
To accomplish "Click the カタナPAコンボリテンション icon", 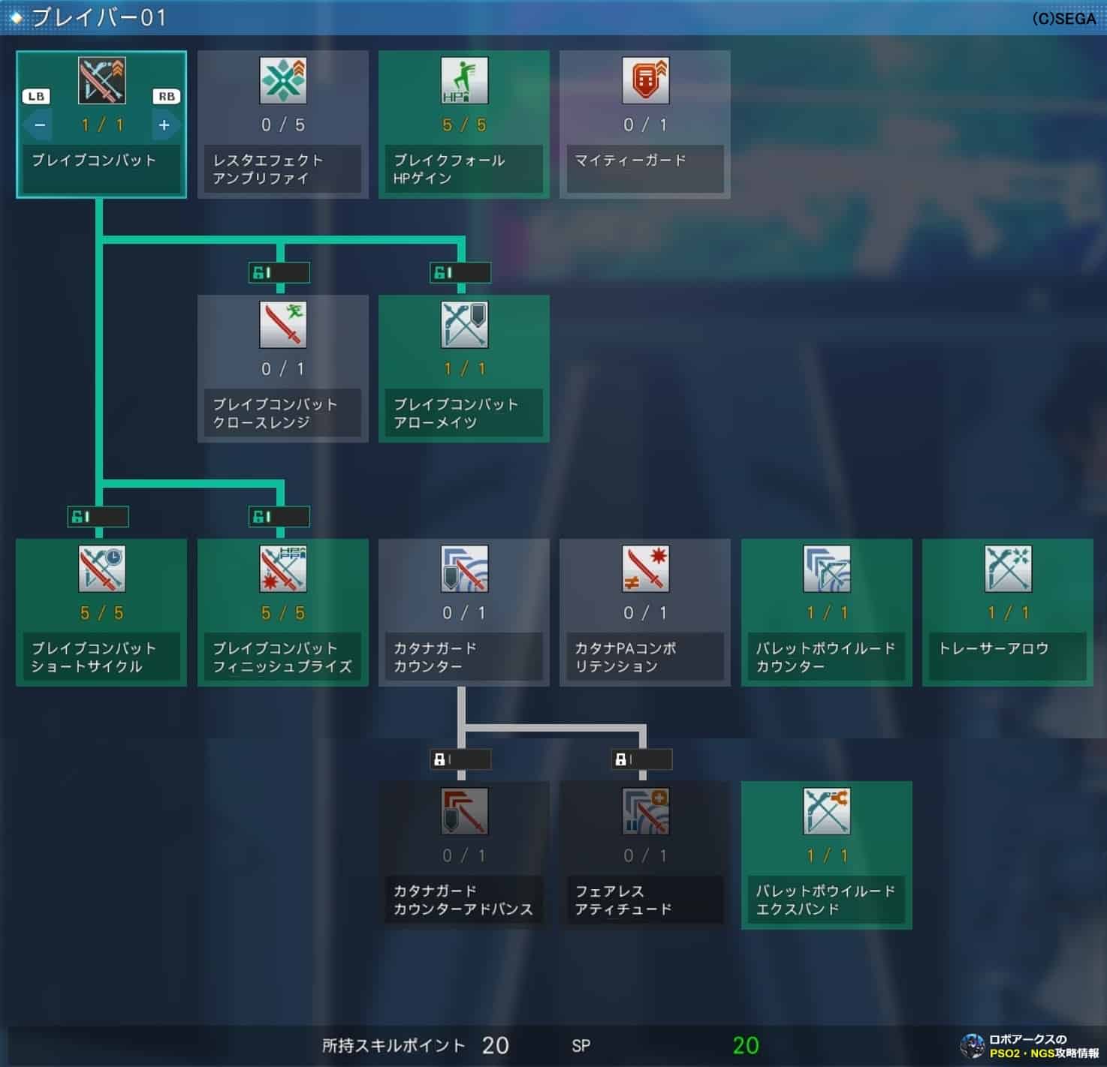I will click(x=645, y=569).
